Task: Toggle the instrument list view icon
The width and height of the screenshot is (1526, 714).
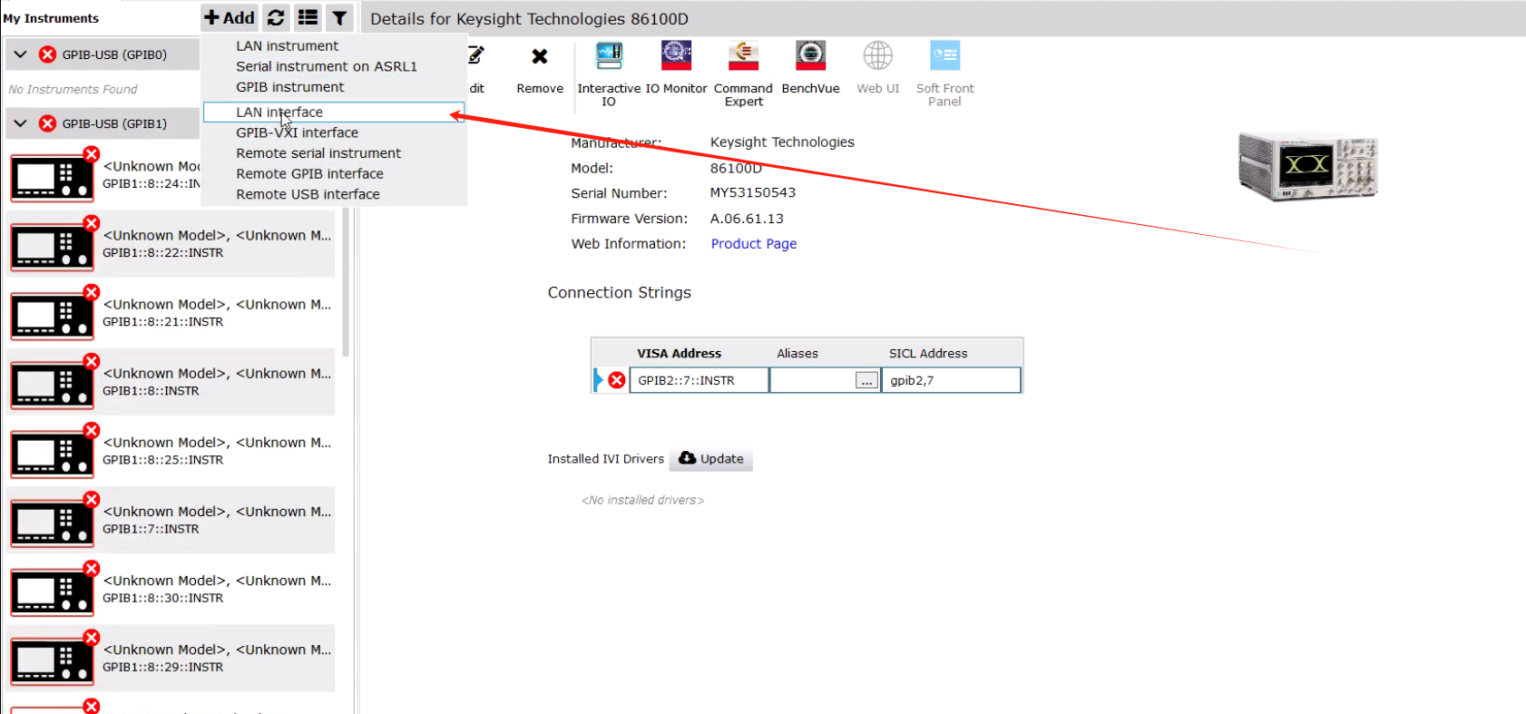Action: tap(308, 17)
